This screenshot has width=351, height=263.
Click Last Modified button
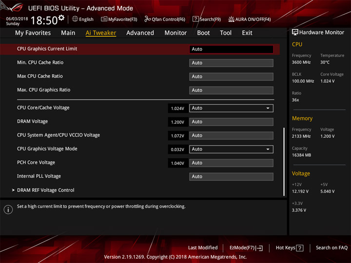pyautogui.click(x=203, y=248)
